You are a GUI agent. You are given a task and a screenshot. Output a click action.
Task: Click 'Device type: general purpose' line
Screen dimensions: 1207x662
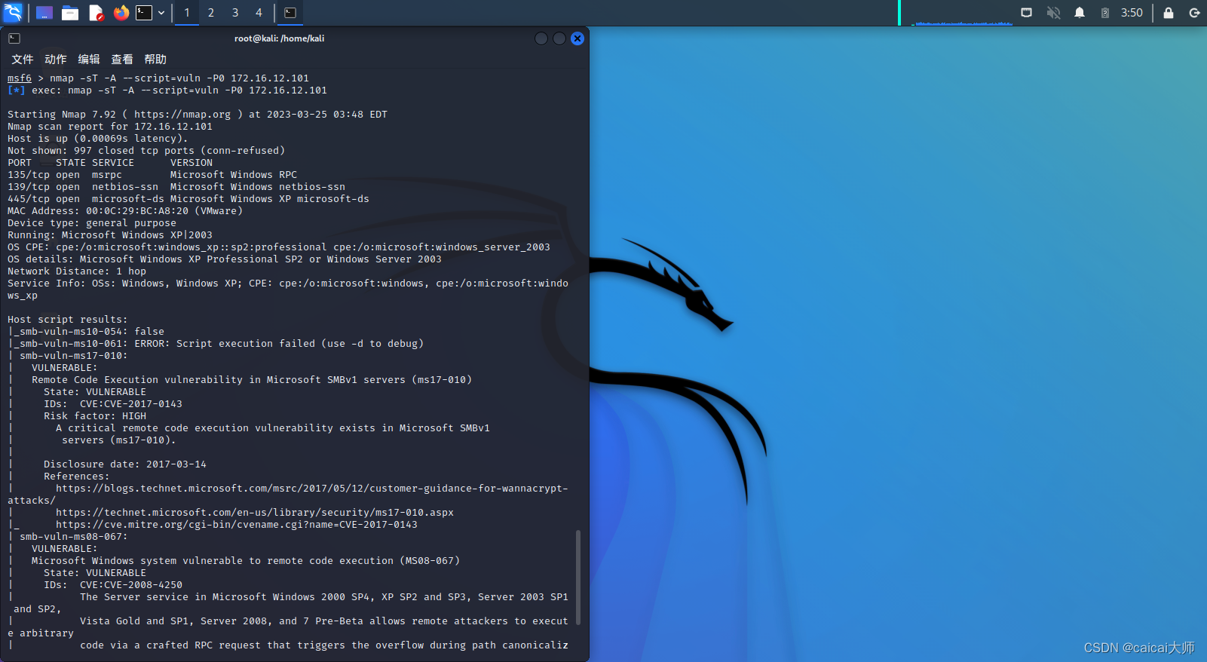(92, 223)
